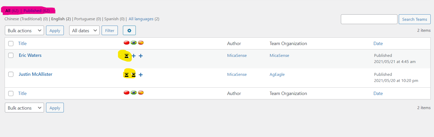
Task: Add Spanish translation for Eric Waters
Action: [x=141, y=56]
